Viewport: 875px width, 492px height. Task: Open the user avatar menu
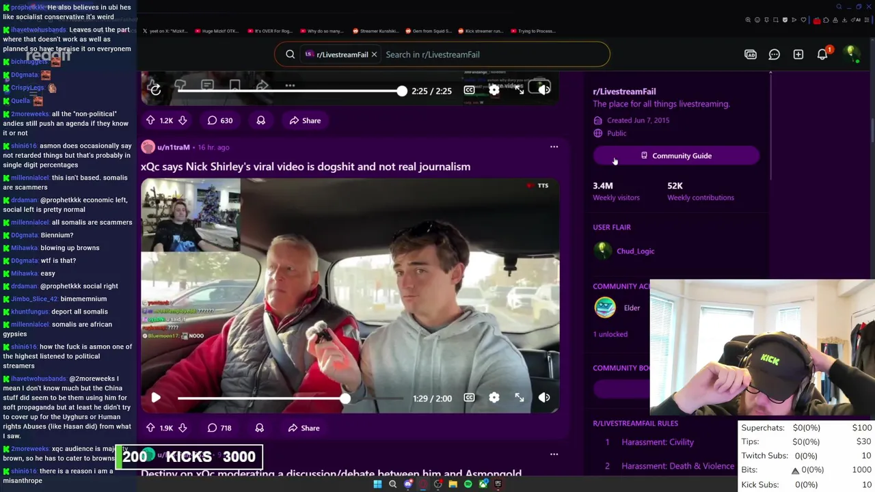pyautogui.click(x=852, y=55)
